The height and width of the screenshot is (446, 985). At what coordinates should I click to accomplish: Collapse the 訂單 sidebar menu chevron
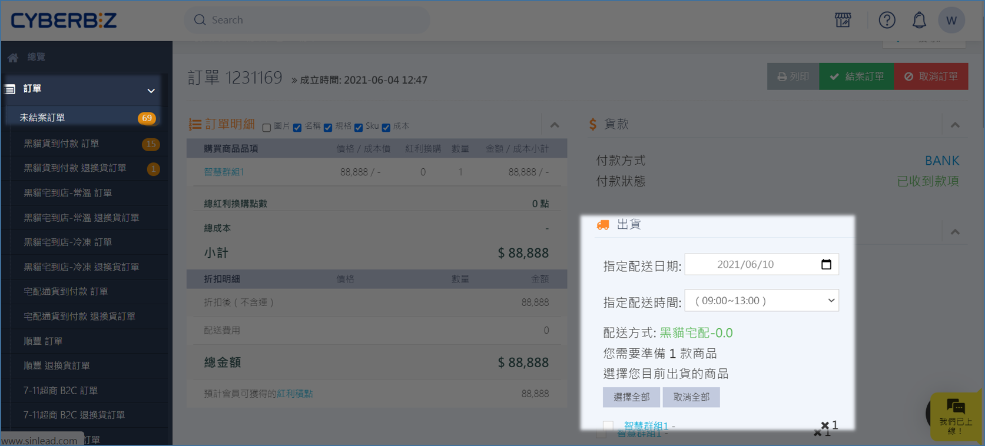tap(151, 91)
